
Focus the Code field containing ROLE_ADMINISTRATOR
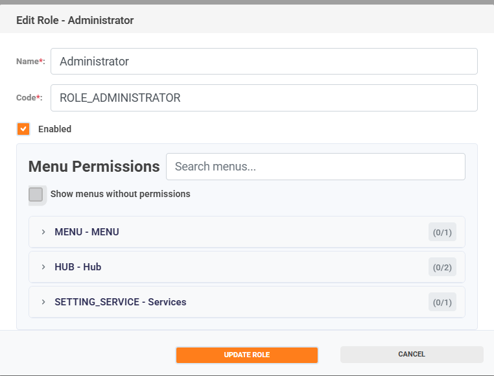[x=264, y=98]
